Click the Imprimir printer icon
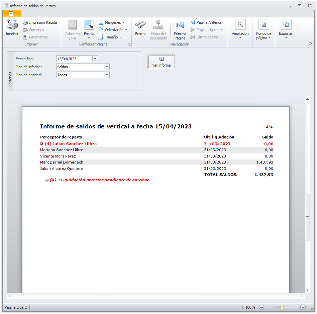 12,25
